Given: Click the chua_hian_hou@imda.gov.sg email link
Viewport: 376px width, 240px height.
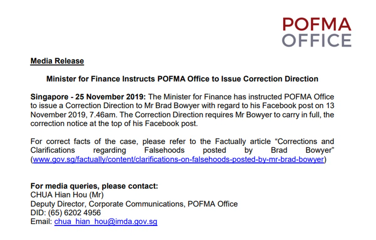Looking at the screenshot, I should [106, 222].
